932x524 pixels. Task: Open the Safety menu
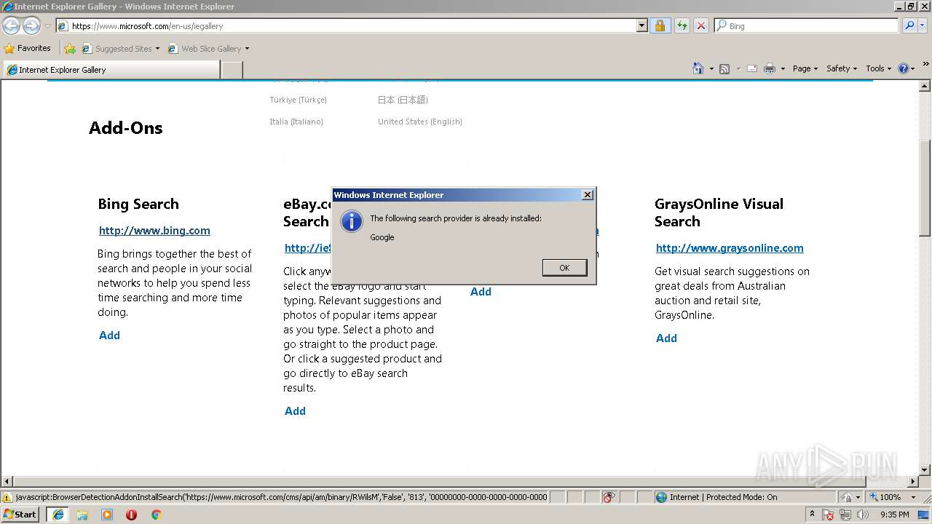841,68
